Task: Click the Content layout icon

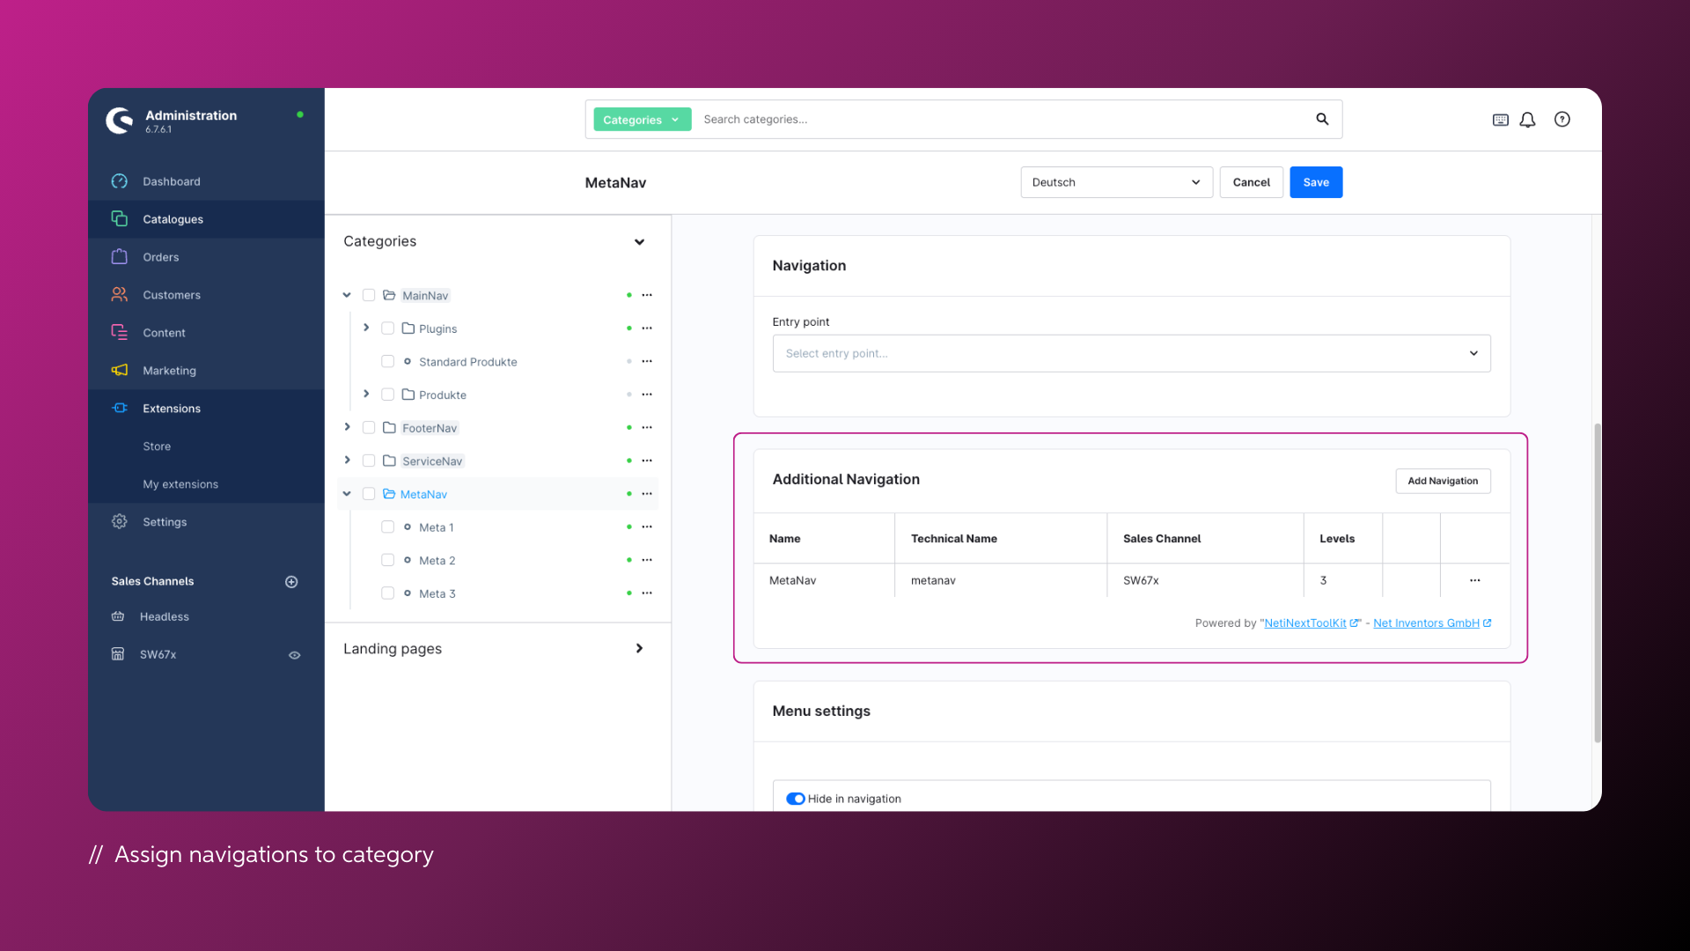Action: [x=120, y=332]
